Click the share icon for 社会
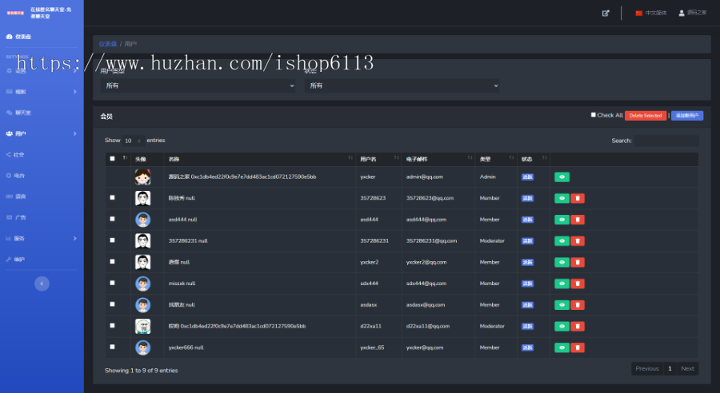The height and width of the screenshot is (393, 720). tap(9, 154)
